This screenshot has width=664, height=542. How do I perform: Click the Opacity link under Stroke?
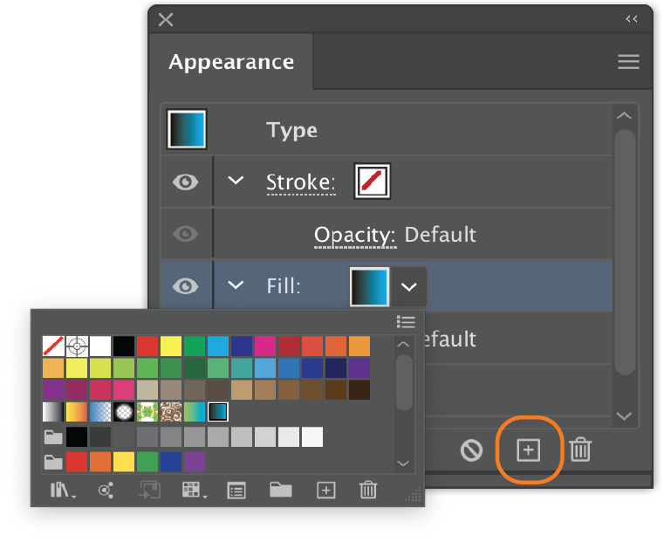pyautogui.click(x=355, y=236)
